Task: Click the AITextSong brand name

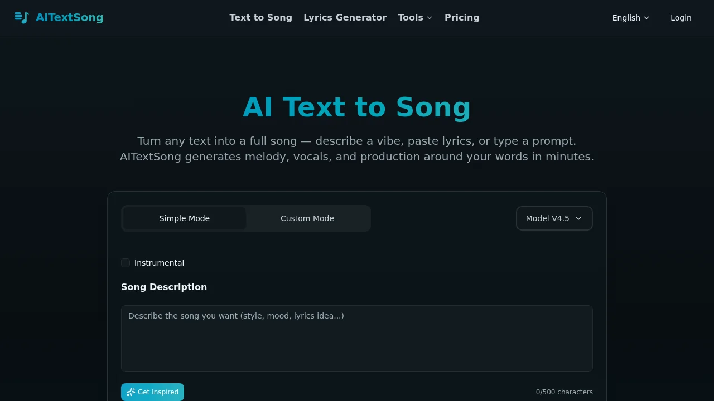Action: tap(69, 17)
